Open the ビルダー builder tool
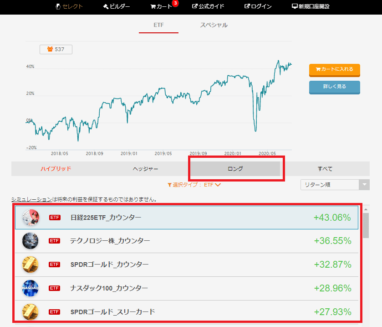 click(x=116, y=6)
